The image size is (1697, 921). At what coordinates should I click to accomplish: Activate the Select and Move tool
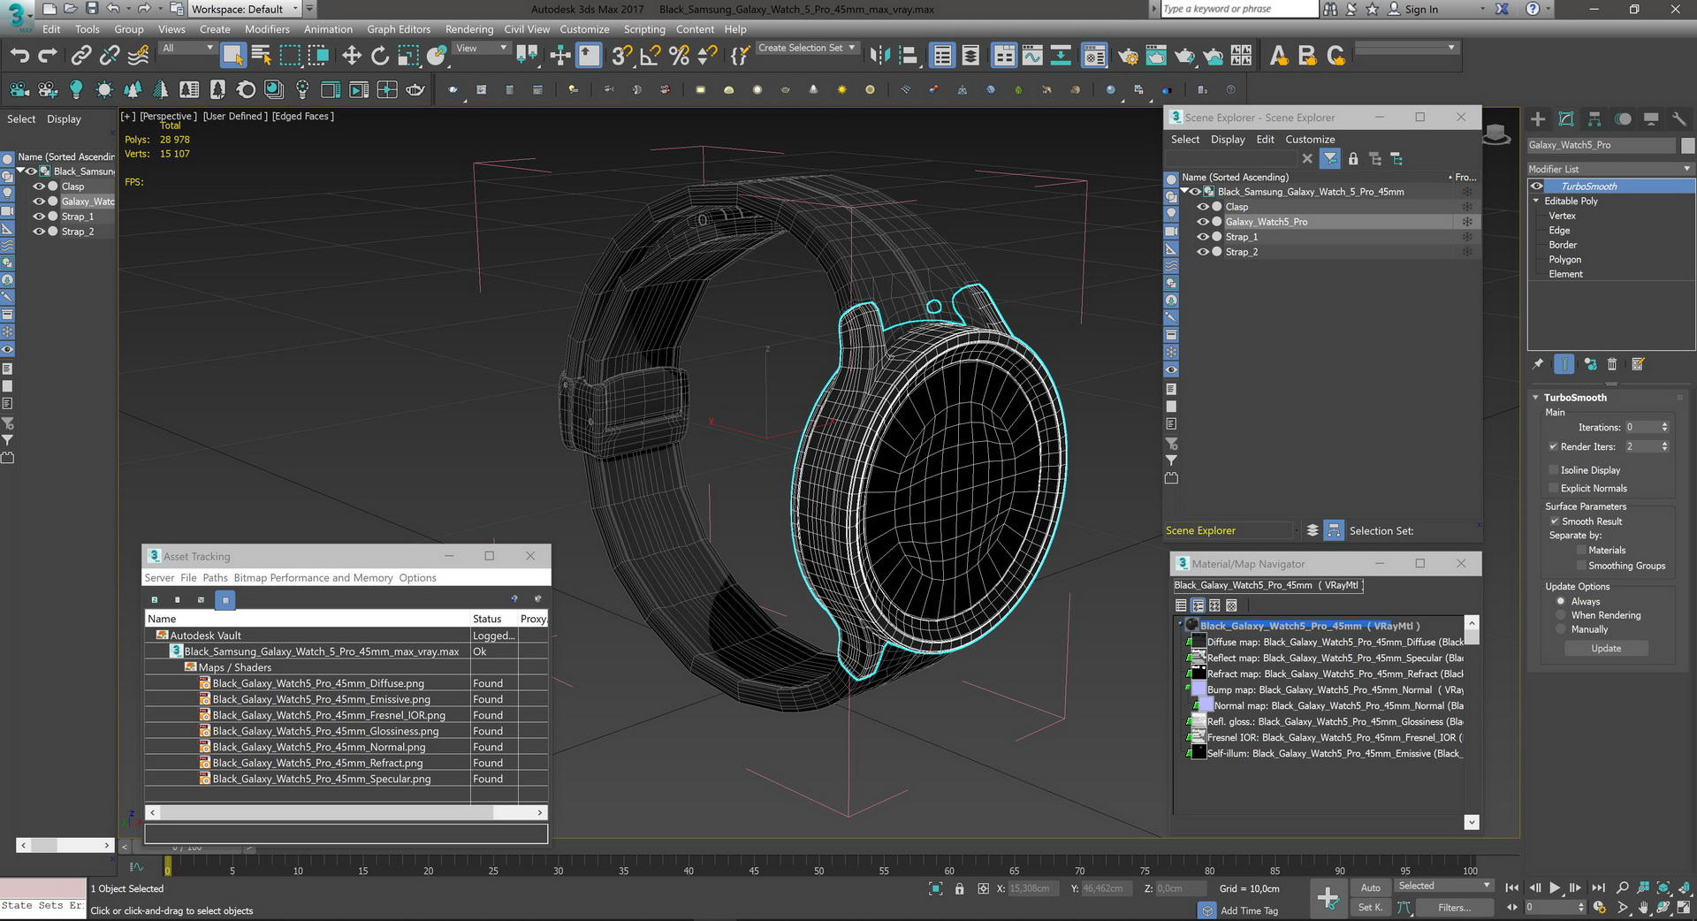(x=352, y=56)
